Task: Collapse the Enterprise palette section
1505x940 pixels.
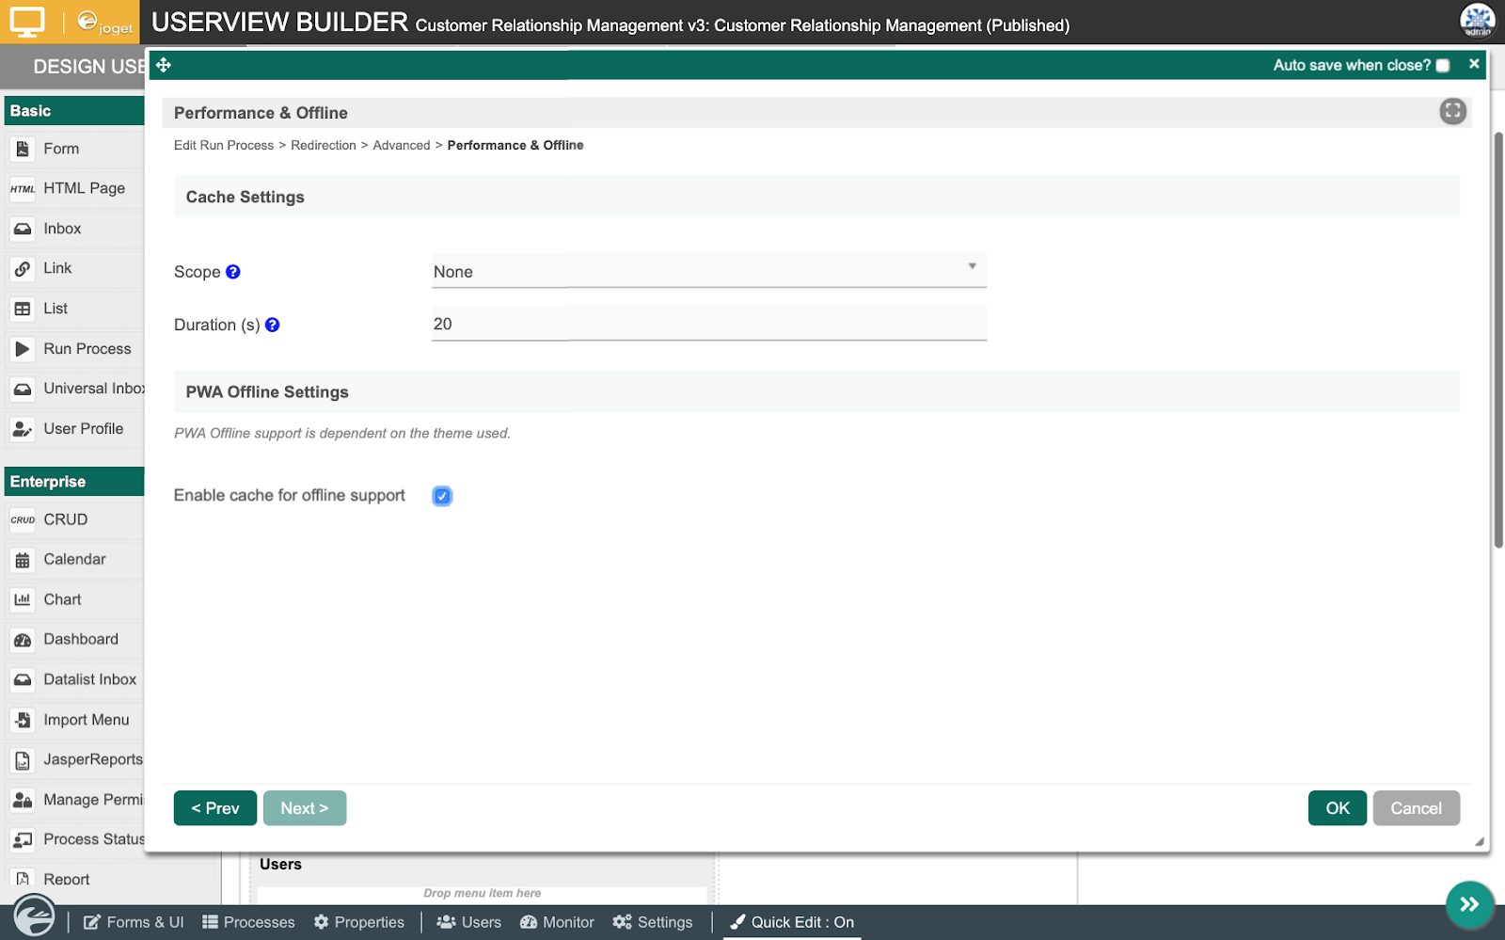Action: pos(74,481)
